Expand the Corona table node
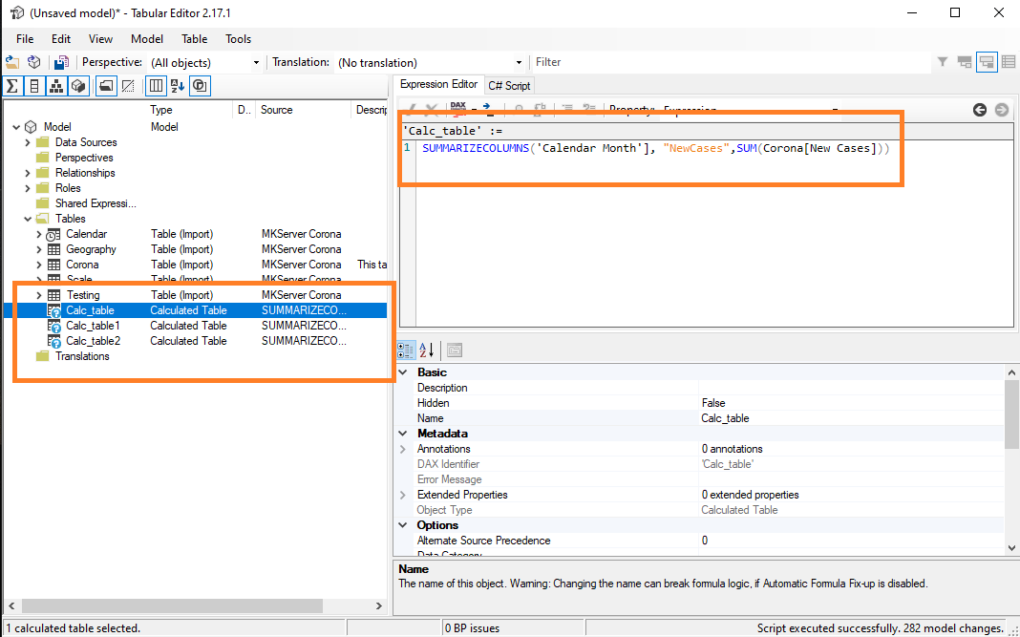 [x=38, y=265]
